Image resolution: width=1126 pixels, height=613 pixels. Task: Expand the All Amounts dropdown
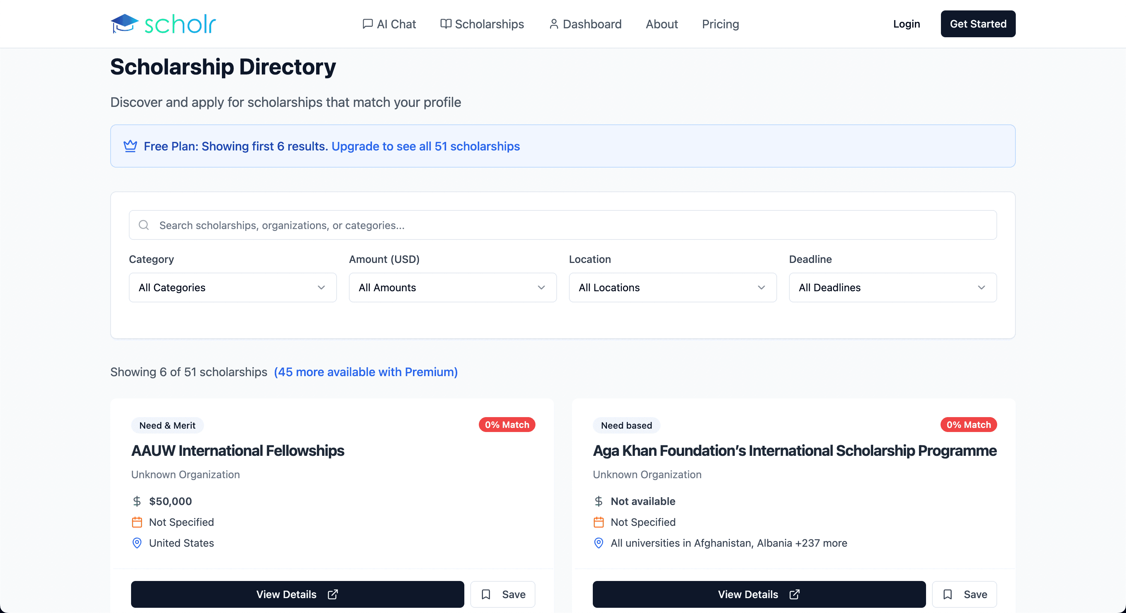click(452, 287)
